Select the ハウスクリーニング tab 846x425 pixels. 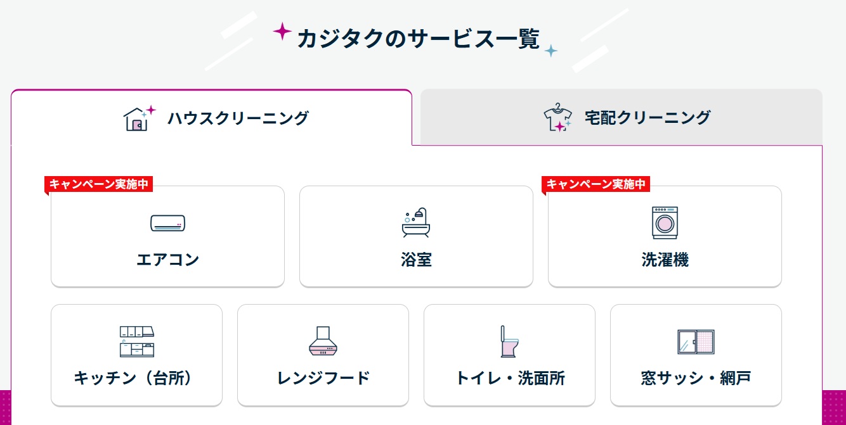(x=238, y=118)
